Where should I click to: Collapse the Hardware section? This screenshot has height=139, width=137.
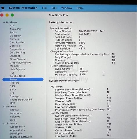(x=4, y=23)
